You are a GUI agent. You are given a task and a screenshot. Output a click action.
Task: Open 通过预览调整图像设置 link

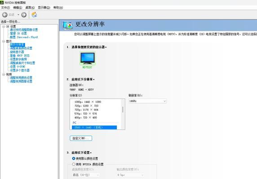click(x=24, y=30)
